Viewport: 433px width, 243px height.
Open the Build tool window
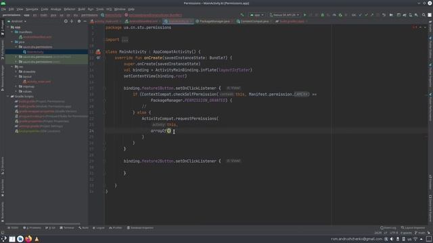tap(83, 228)
